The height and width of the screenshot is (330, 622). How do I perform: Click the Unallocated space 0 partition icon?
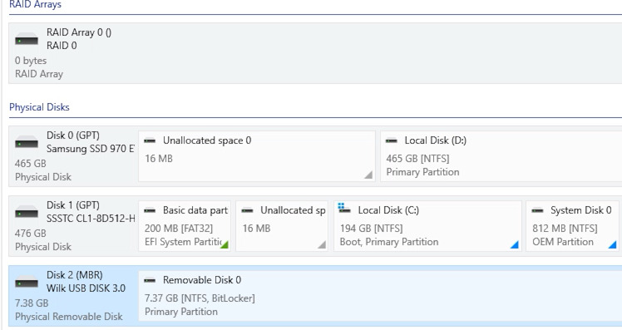[x=150, y=140]
